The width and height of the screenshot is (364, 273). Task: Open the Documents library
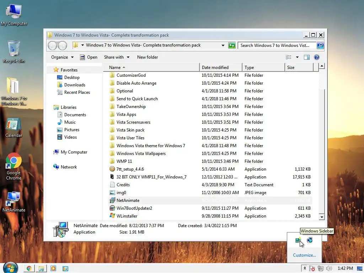[x=75, y=115]
